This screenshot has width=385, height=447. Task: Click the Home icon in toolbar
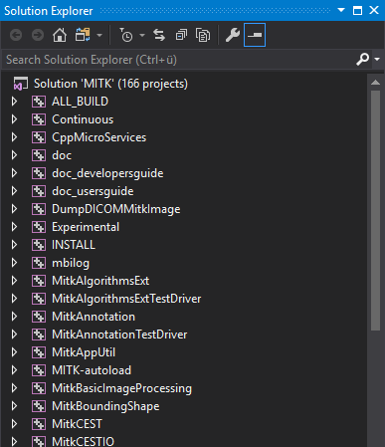point(60,35)
